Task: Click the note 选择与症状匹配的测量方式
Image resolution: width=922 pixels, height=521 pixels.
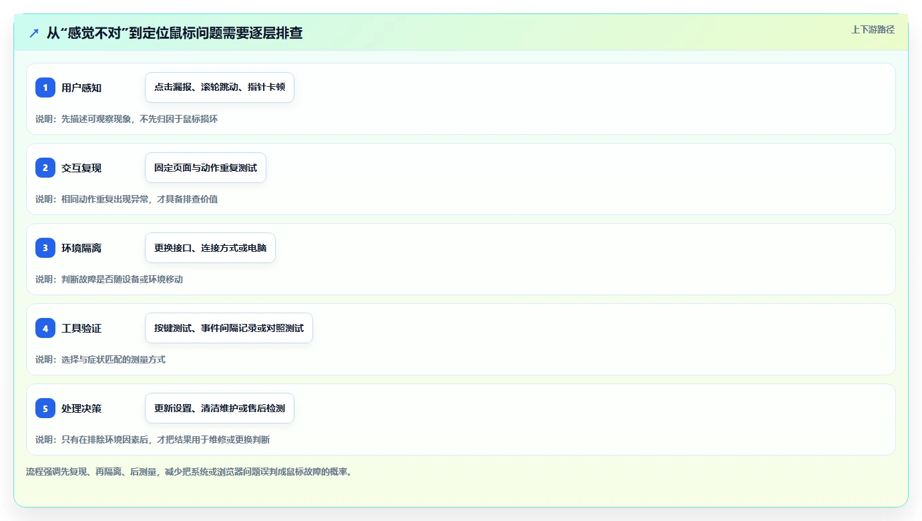Action: coord(113,359)
